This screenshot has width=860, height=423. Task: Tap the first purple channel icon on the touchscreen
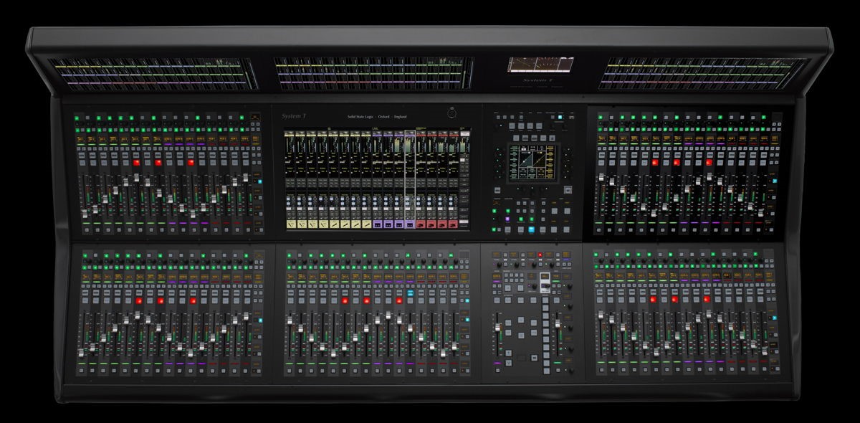click(x=378, y=225)
